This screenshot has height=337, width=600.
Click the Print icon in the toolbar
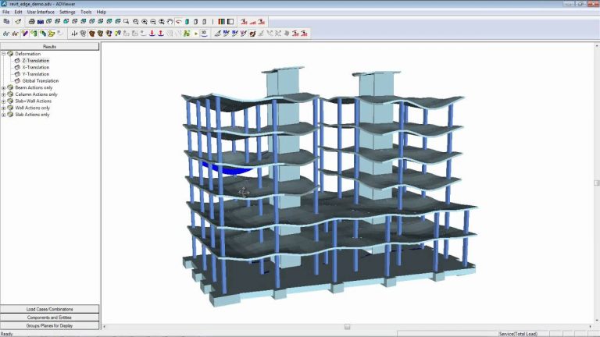pos(32,22)
